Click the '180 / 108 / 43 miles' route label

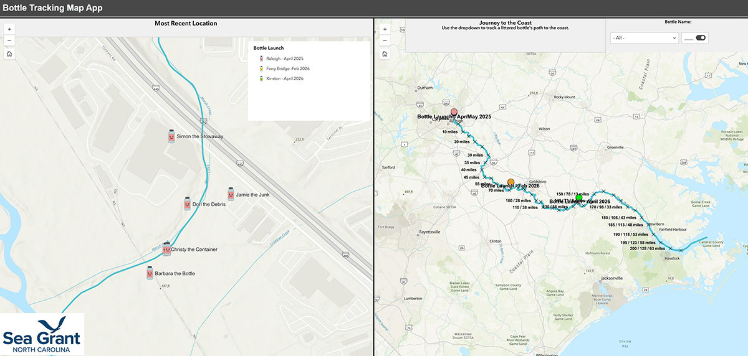[619, 217]
